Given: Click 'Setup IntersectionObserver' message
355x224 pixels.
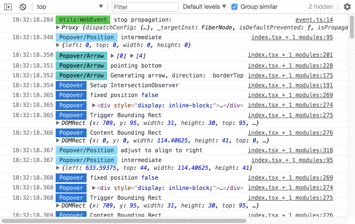Looking at the screenshot, I should 134,85.
